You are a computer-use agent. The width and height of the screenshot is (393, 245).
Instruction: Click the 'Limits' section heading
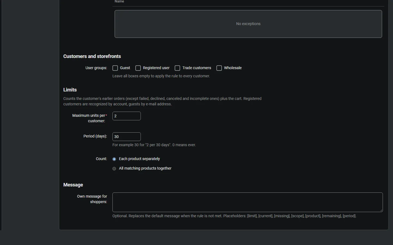pos(70,90)
